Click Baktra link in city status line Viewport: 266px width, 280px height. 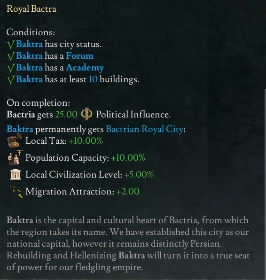point(29,44)
